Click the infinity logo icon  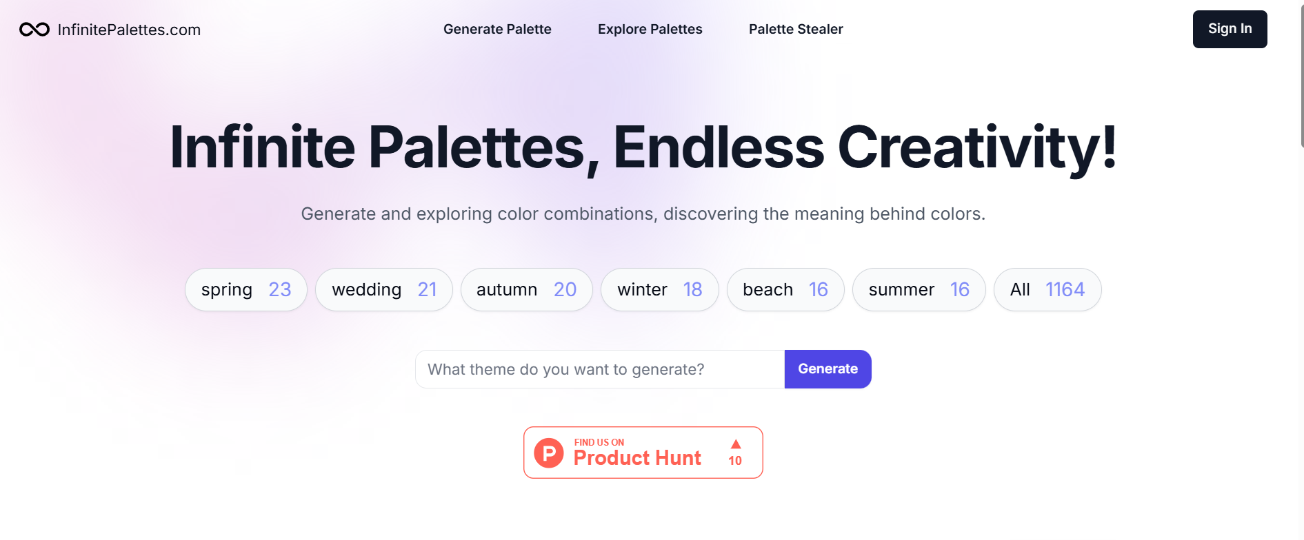pyautogui.click(x=34, y=30)
